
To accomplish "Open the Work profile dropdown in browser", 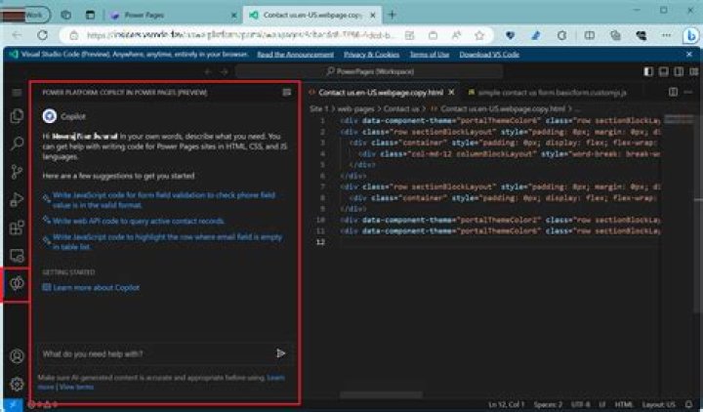I will pyautogui.click(x=25, y=15).
